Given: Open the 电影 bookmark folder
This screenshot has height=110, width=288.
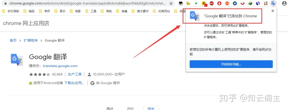Looking at the screenshot, I should 75,11.
